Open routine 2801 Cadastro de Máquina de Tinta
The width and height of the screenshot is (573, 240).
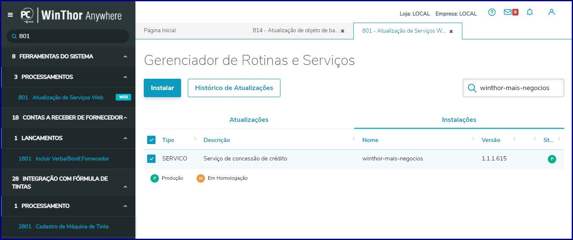63,227
